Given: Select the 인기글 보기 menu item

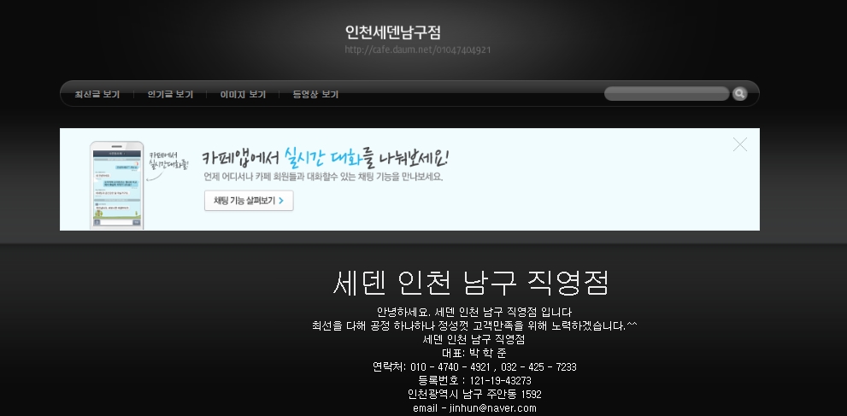Looking at the screenshot, I should point(170,94).
